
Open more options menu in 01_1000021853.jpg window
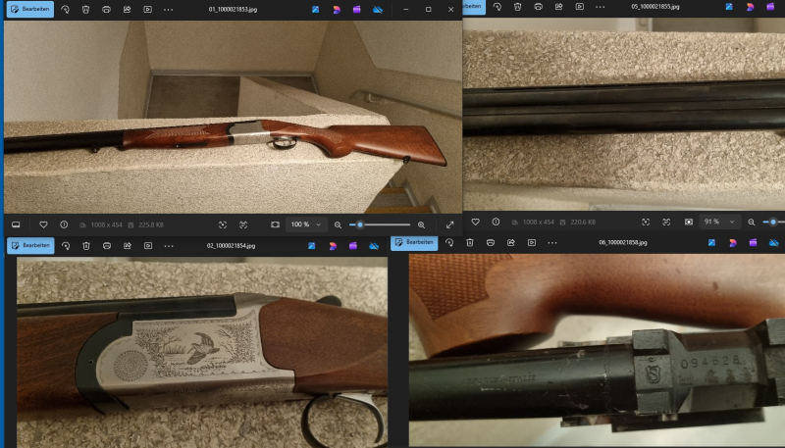pos(169,9)
